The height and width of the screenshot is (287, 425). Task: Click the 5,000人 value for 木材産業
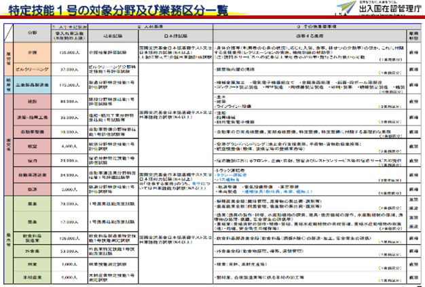coord(69,278)
